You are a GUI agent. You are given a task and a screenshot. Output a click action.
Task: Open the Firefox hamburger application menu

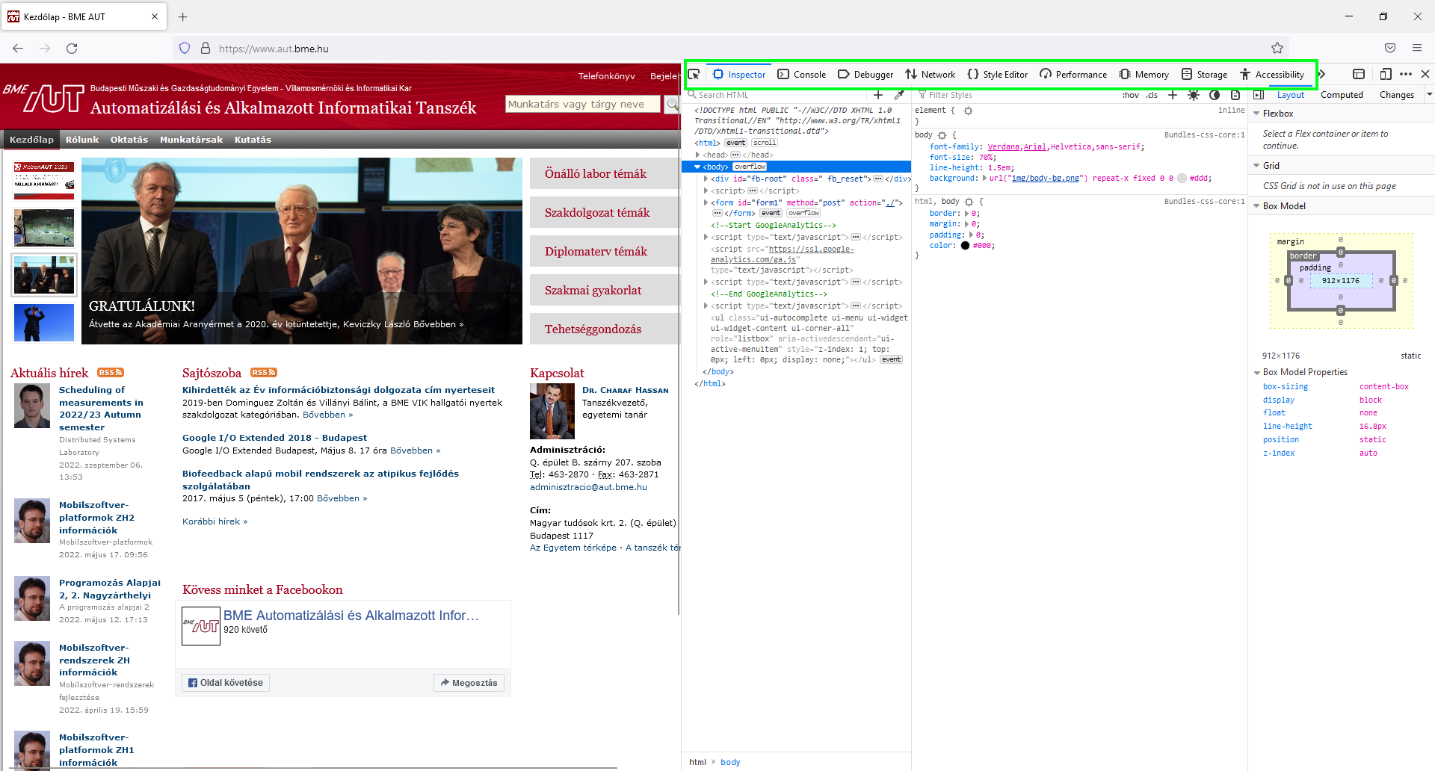[x=1417, y=48]
